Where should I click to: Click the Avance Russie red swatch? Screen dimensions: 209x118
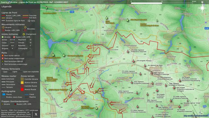coord(22,89)
